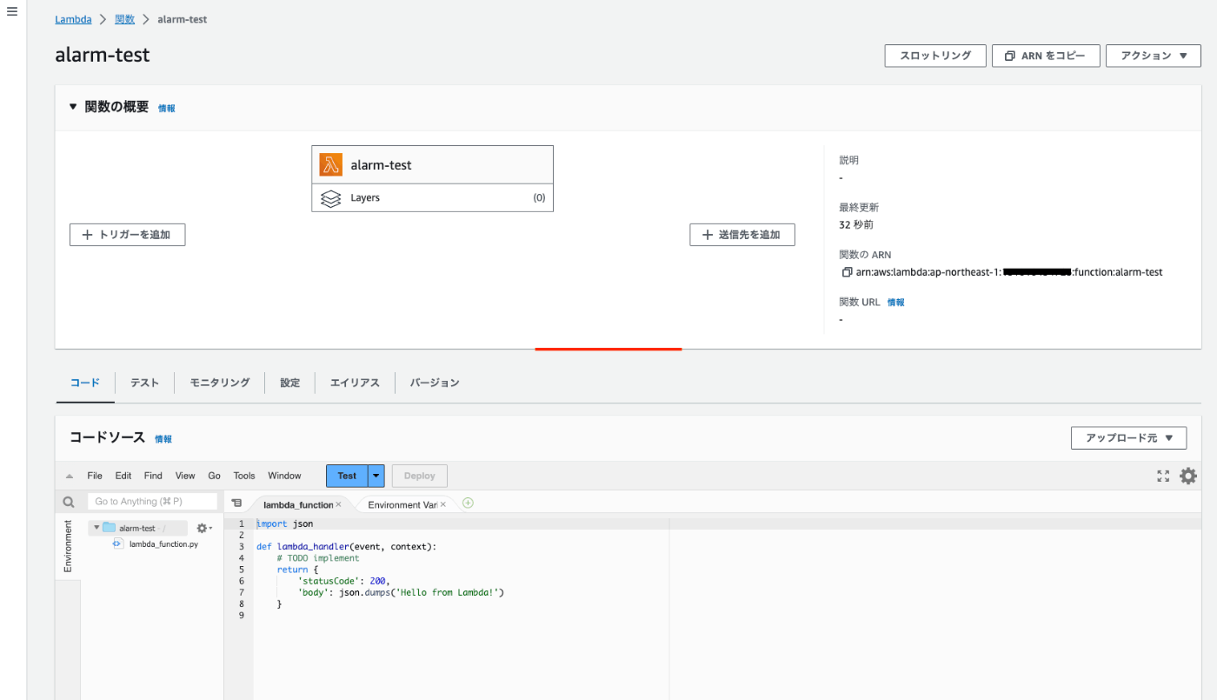
Task: Click the '32 秒前' last updated value
Action: (x=856, y=225)
